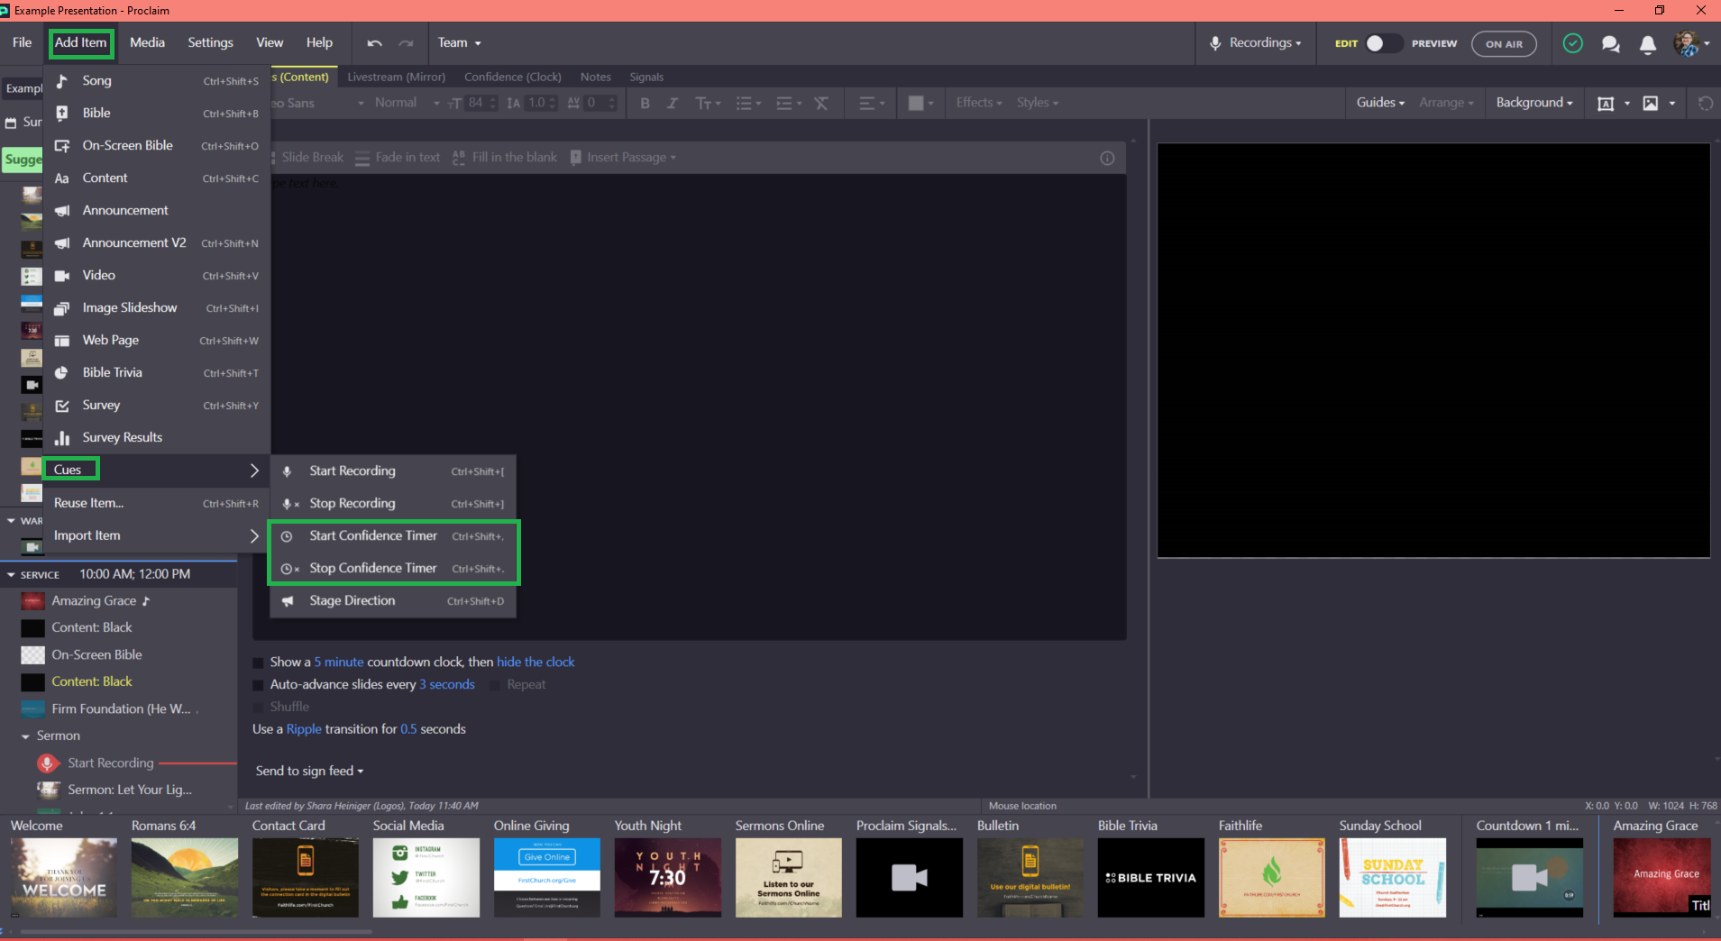The height and width of the screenshot is (941, 1721).
Task: Select the Bible Trivia thumbnail
Action: click(x=1150, y=877)
